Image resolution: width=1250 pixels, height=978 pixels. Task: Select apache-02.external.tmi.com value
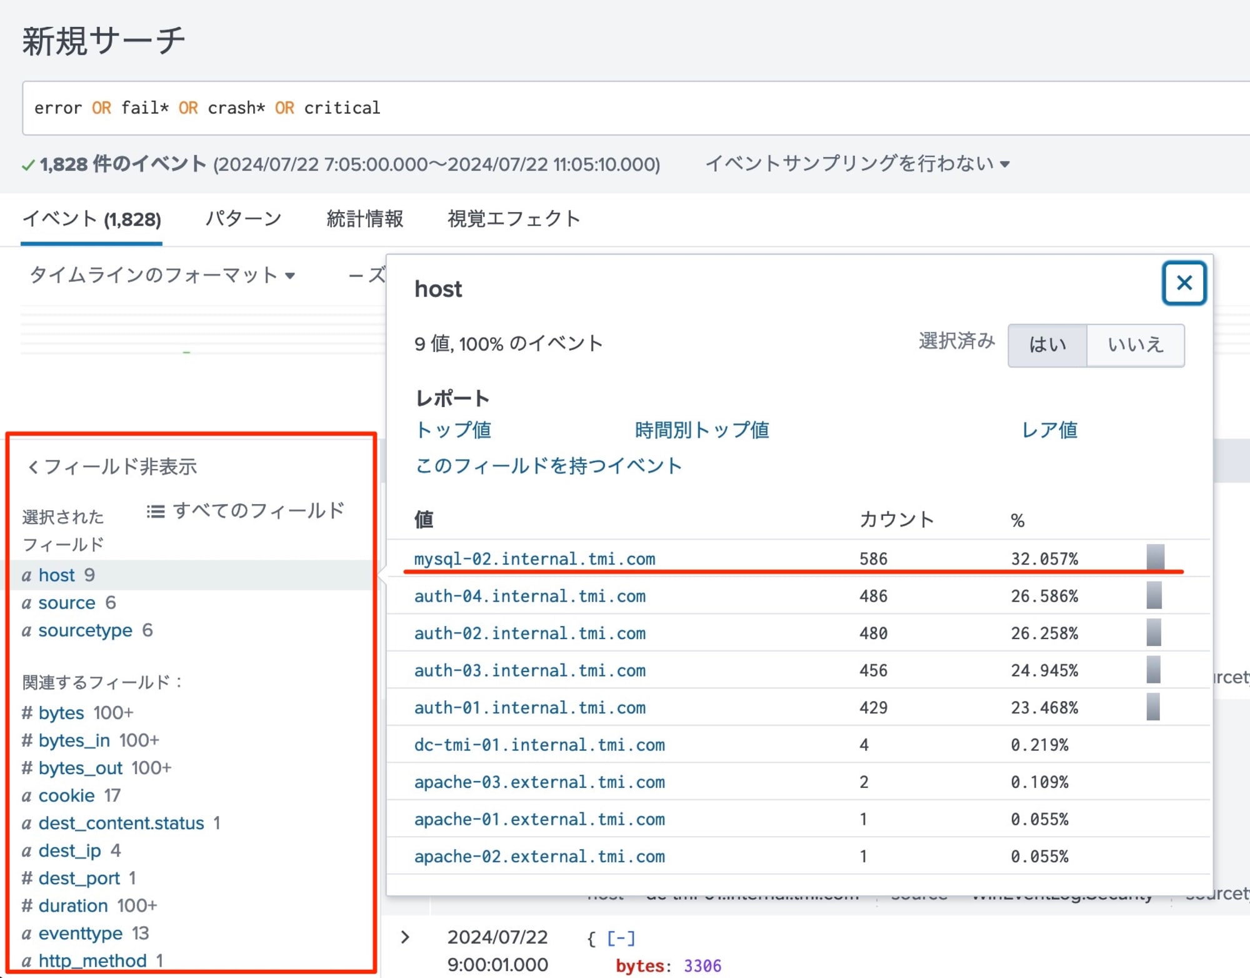tap(539, 856)
